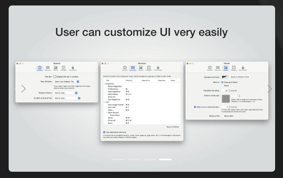
Task: Open Permission lock tab in General window
Action: [x=73, y=68]
